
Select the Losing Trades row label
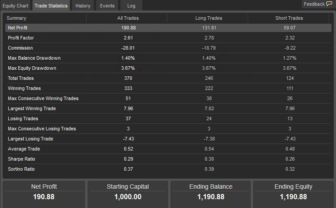pyautogui.click(x=23, y=118)
